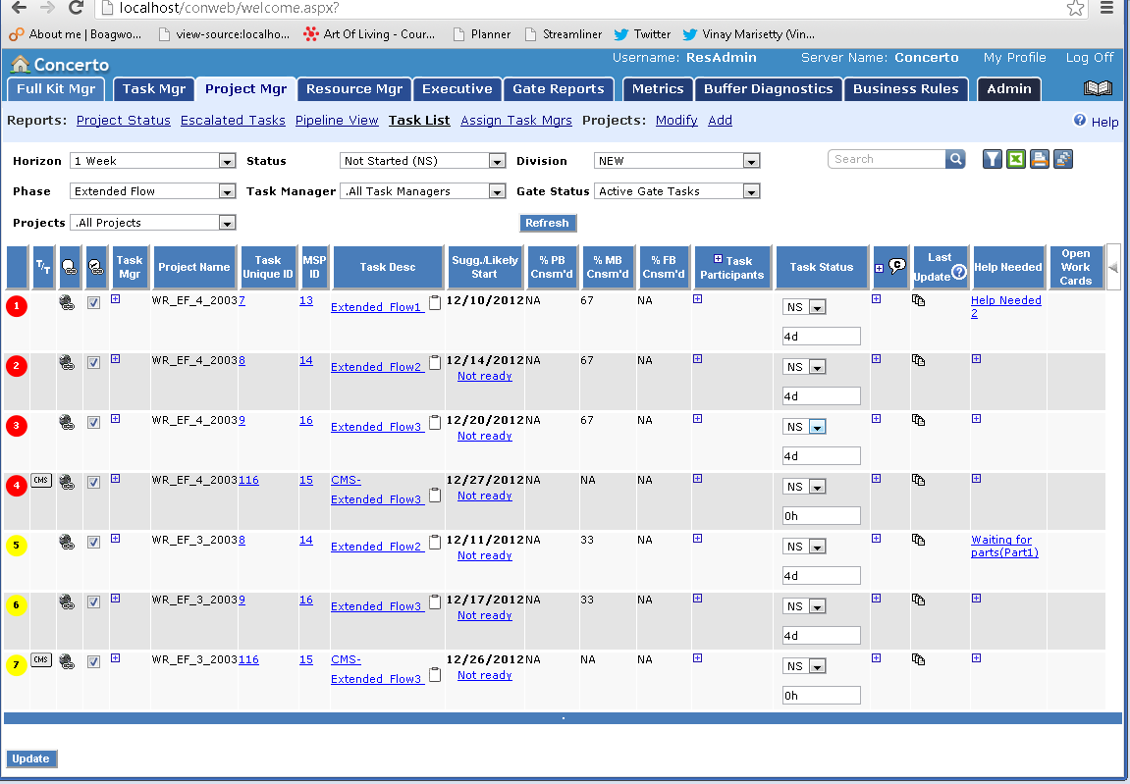Click the Last Update help icon in header
This screenshot has height=784, width=1130.
[x=958, y=272]
